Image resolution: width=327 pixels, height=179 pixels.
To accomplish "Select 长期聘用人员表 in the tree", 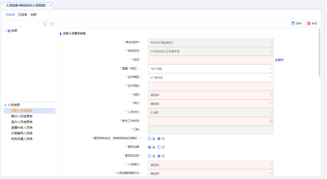I will click(x=22, y=133).
